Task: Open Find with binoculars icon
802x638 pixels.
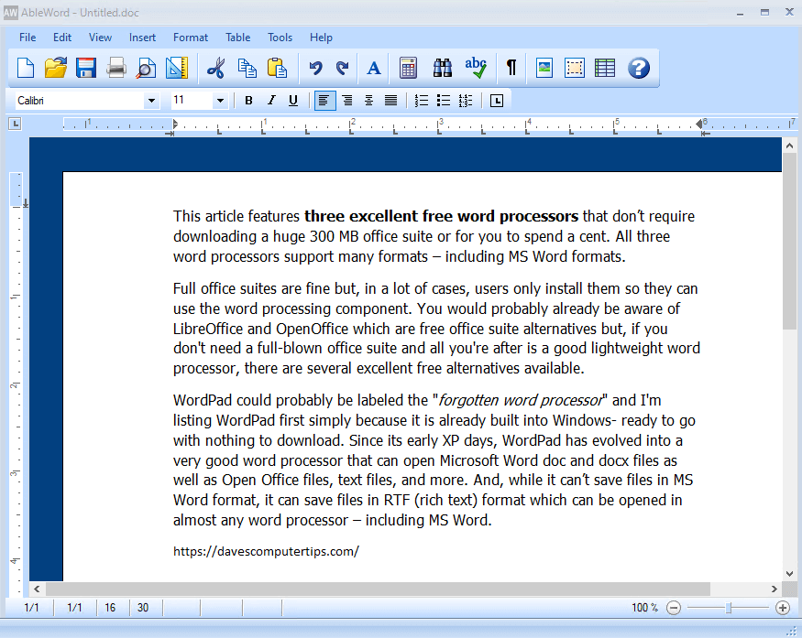Action: [443, 68]
